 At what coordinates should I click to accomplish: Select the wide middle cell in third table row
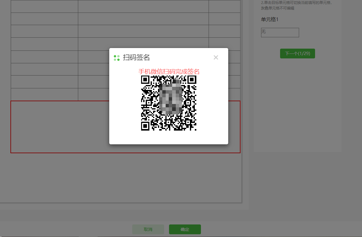pos(143,31)
